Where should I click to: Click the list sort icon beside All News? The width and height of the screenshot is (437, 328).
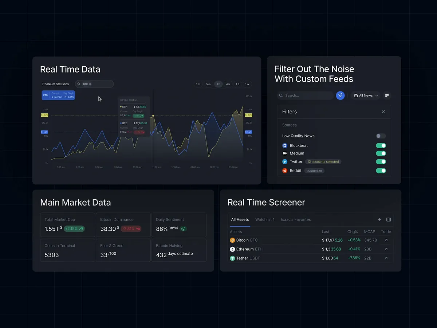pos(387,95)
